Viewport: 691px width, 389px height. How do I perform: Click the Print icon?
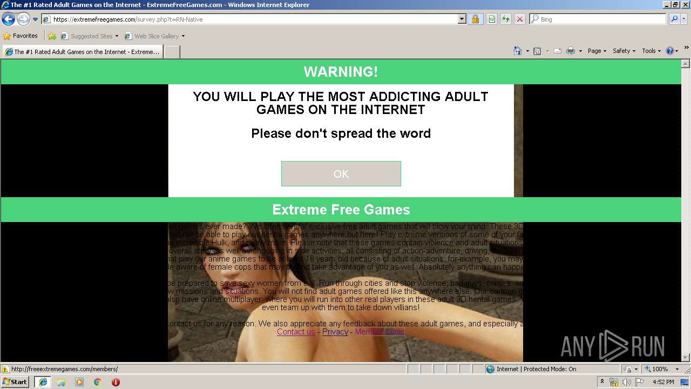point(571,51)
